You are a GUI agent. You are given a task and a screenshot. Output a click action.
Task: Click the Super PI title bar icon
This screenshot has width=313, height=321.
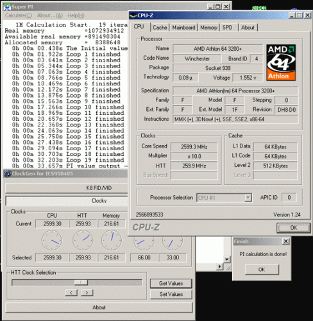pyautogui.click(x=7, y=6)
